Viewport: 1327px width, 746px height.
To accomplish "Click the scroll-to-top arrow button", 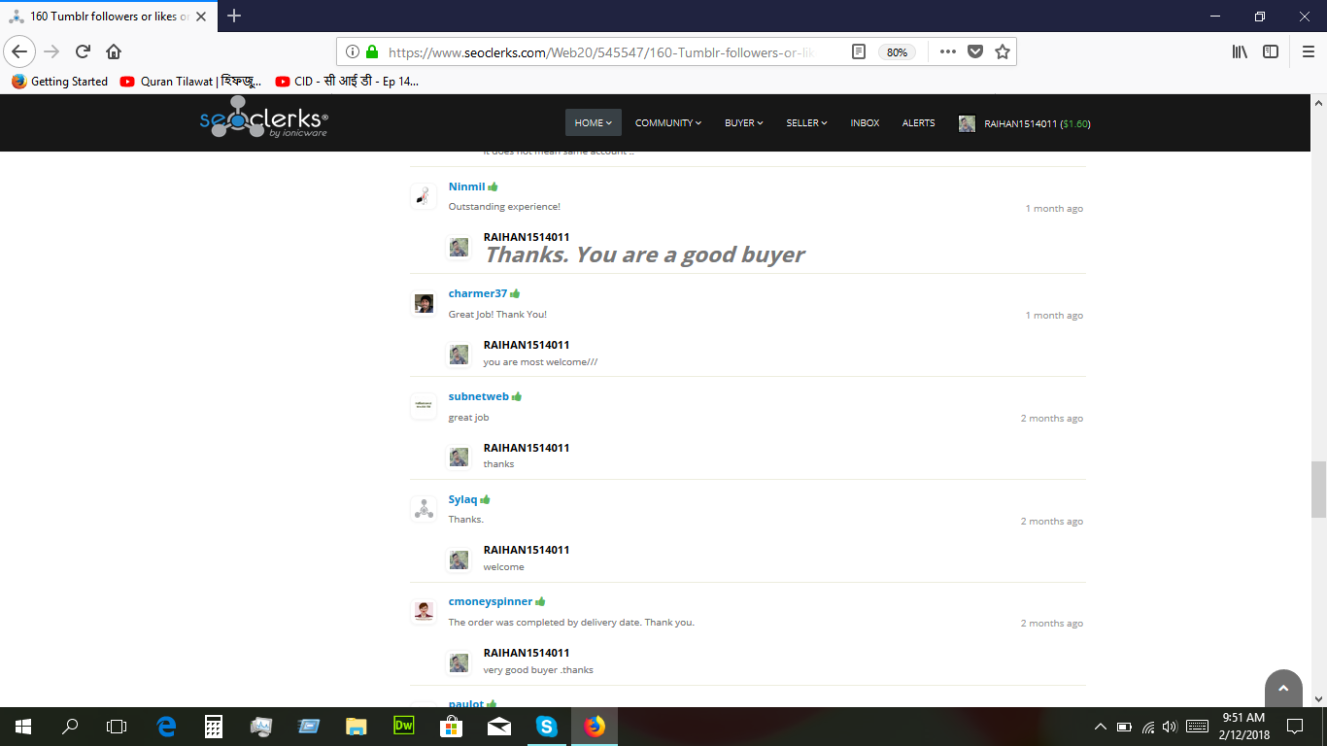I will point(1282,688).
